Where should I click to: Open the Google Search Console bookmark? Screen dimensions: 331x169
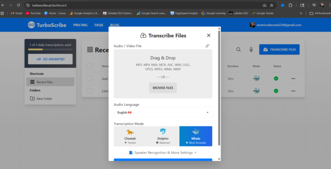(x=152, y=13)
